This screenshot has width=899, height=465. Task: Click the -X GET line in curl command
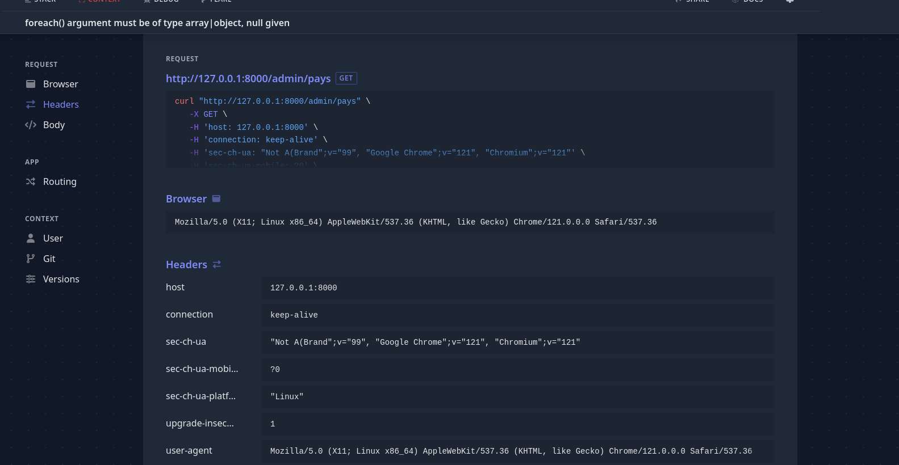tap(208, 114)
